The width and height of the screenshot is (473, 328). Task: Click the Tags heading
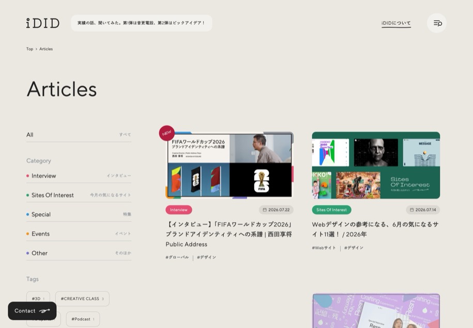pyautogui.click(x=32, y=279)
